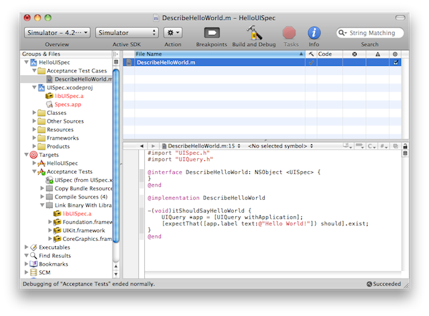Viewport: 429px width, 316px height.
Task: Open DescribeHelloWorld.m:15 file history popup
Action: (201, 146)
